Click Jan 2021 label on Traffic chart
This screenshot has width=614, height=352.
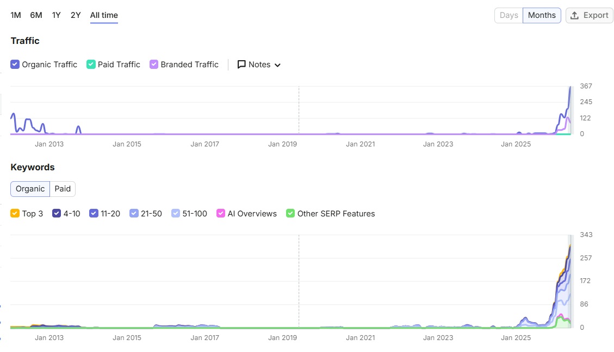[x=360, y=144]
